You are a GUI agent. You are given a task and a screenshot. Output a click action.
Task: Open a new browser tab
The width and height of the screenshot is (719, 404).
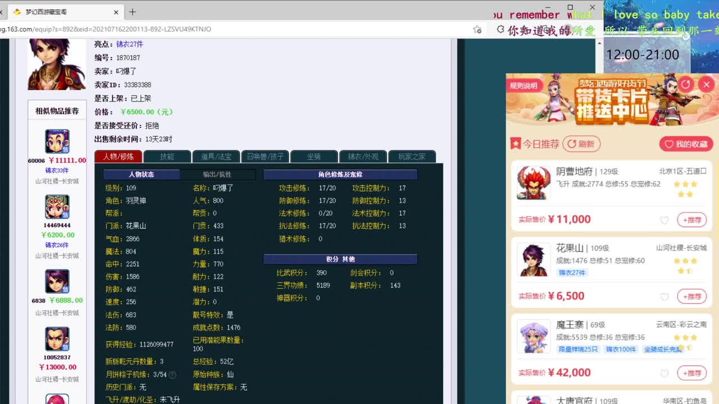pyautogui.click(x=133, y=12)
